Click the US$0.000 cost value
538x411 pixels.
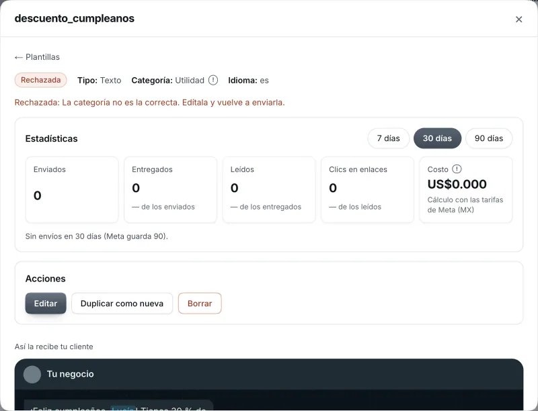[x=457, y=184]
